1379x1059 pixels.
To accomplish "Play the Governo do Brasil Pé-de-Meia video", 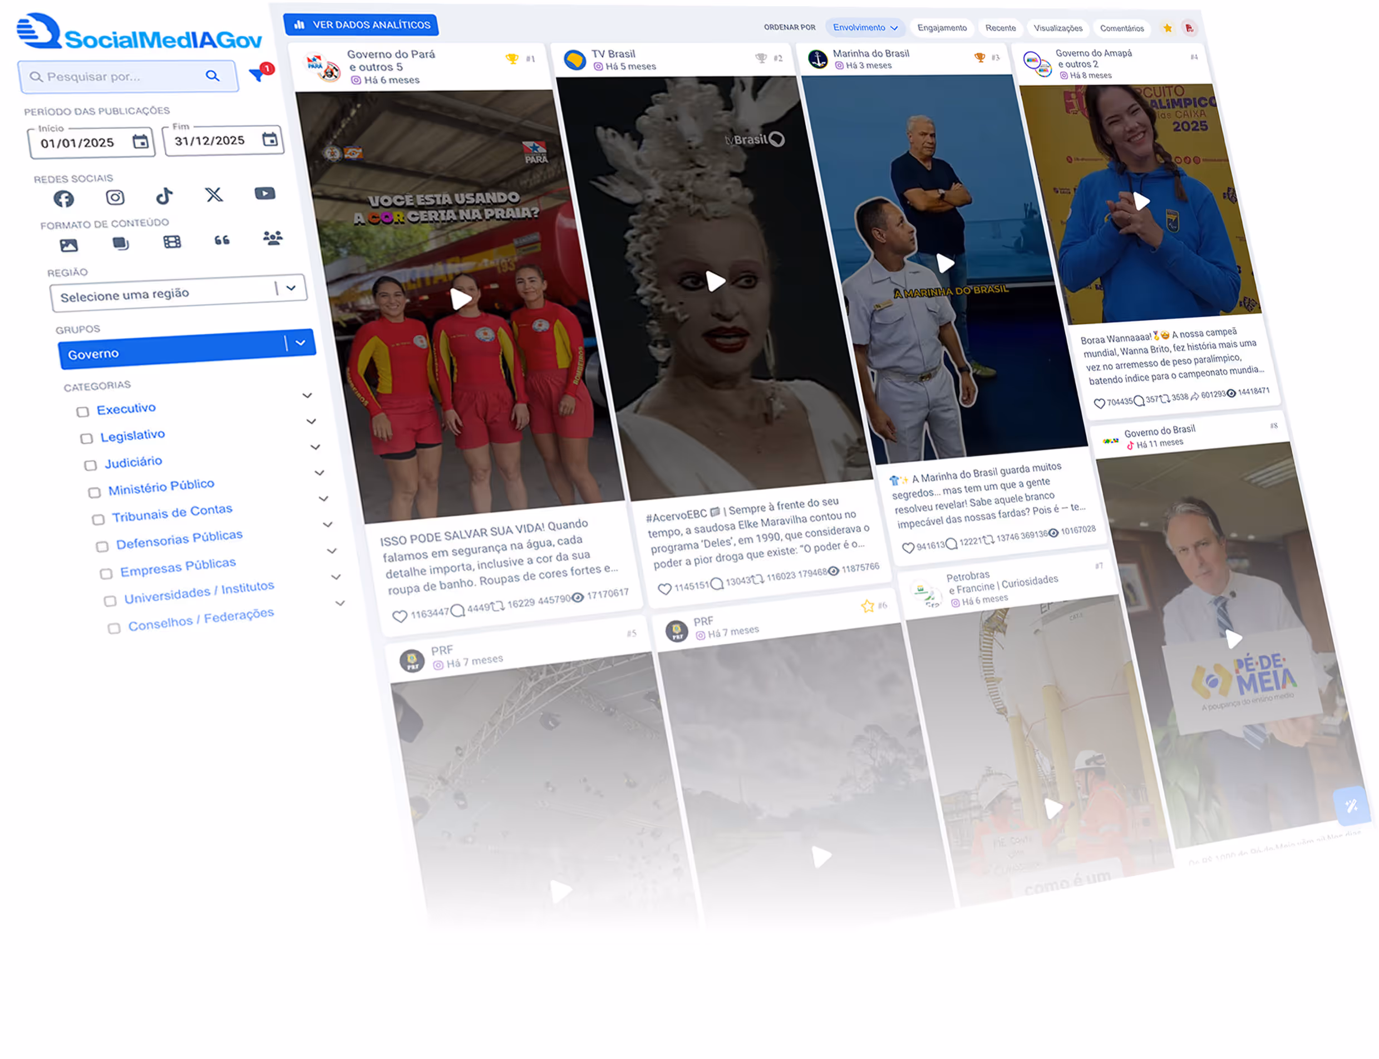I will click(1233, 639).
